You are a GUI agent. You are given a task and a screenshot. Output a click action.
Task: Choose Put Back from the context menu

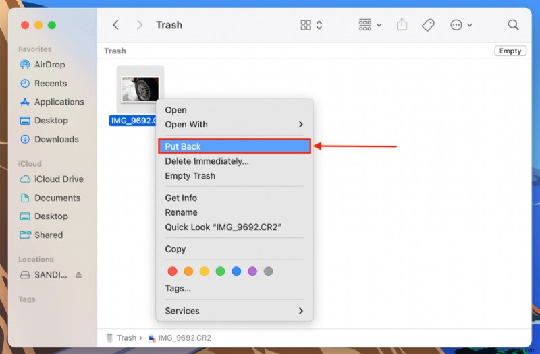coord(234,146)
